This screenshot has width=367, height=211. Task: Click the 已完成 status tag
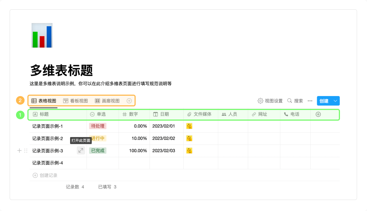pyautogui.click(x=98, y=151)
